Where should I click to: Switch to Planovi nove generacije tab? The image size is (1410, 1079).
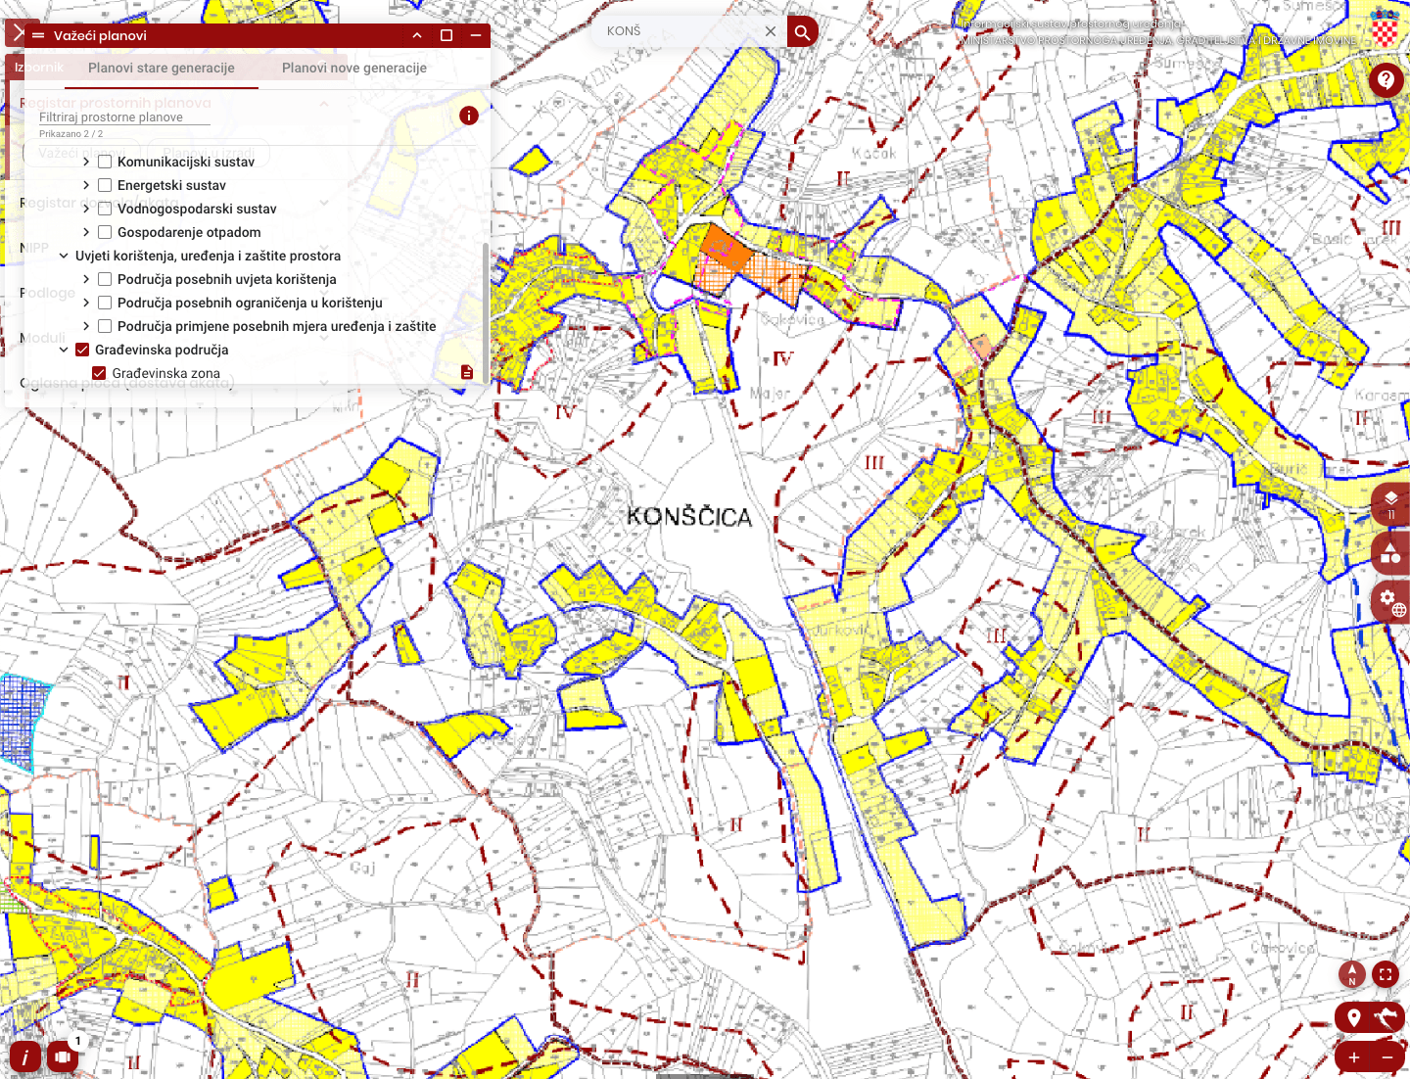[x=354, y=68]
